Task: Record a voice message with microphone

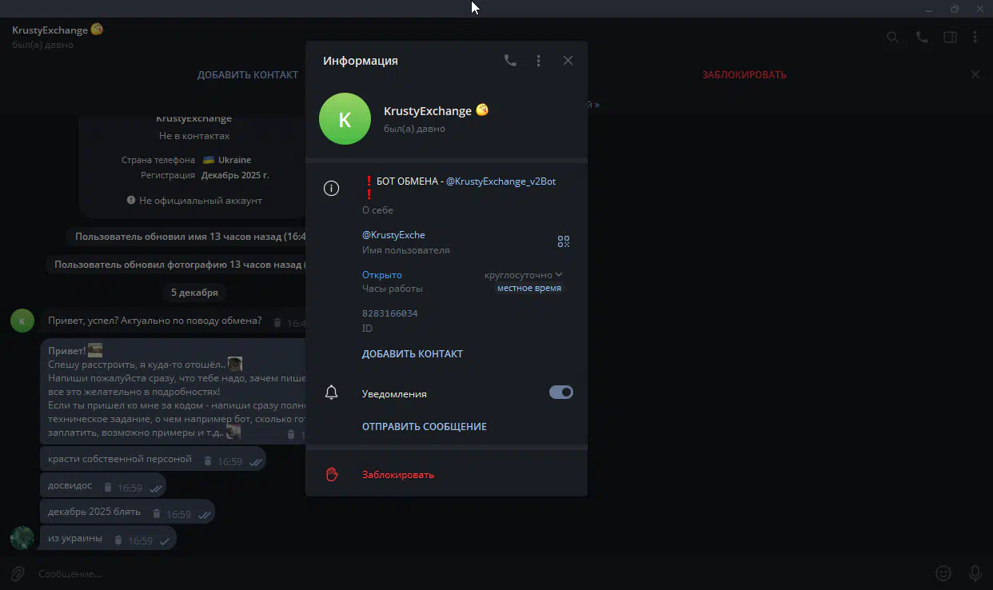Action: (975, 573)
